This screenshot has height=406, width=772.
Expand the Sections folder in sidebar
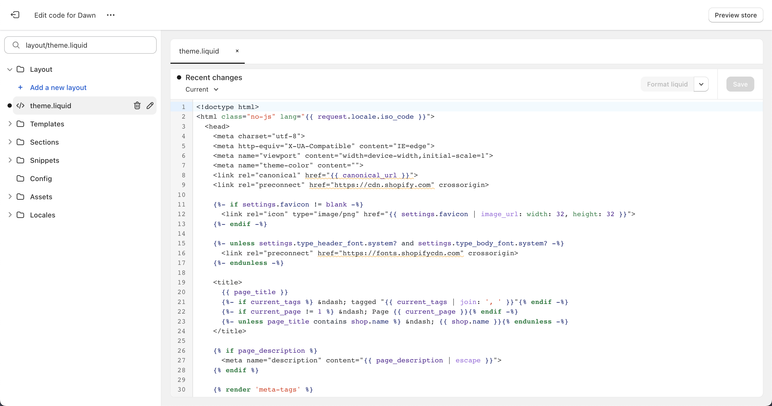[x=10, y=142]
